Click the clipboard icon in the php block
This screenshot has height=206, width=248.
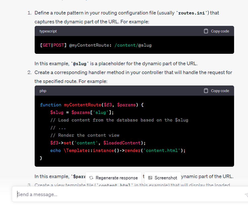pos(206,91)
